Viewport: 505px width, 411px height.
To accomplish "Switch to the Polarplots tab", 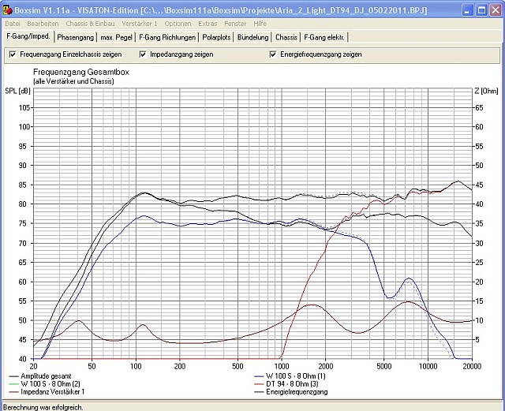I will (x=216, y=37).
